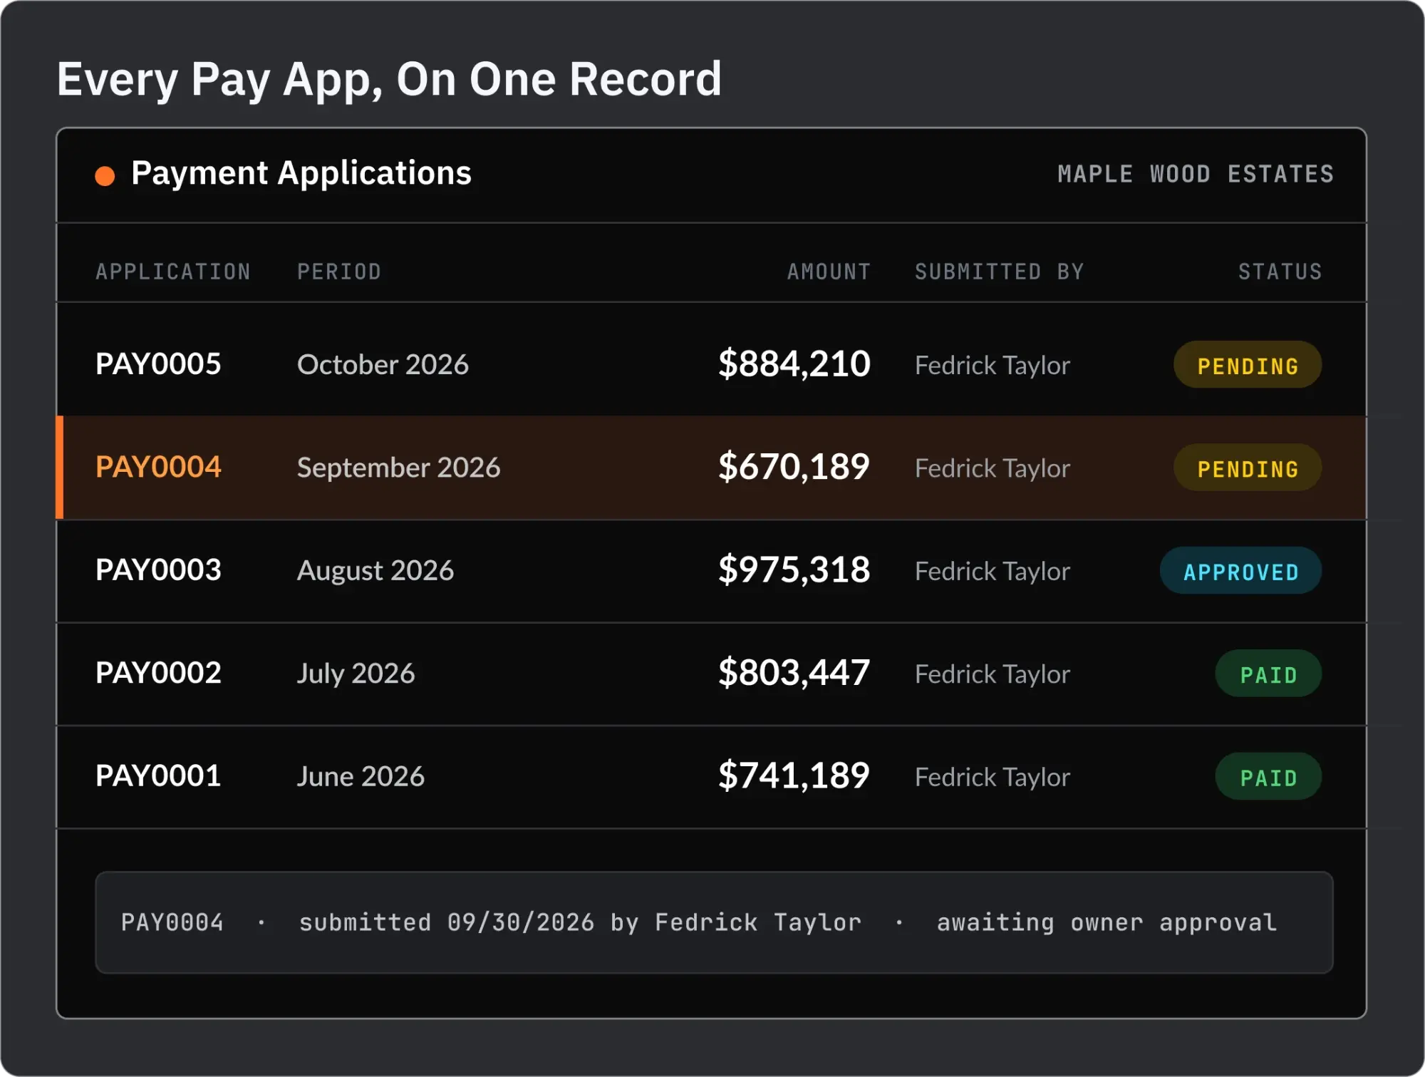
Task: Click the PAY0004 ID in the detail bar
Action: coord(172,922)
